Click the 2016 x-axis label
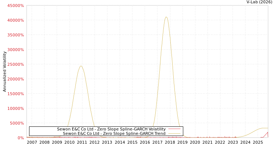 click(x=145, y=142)
